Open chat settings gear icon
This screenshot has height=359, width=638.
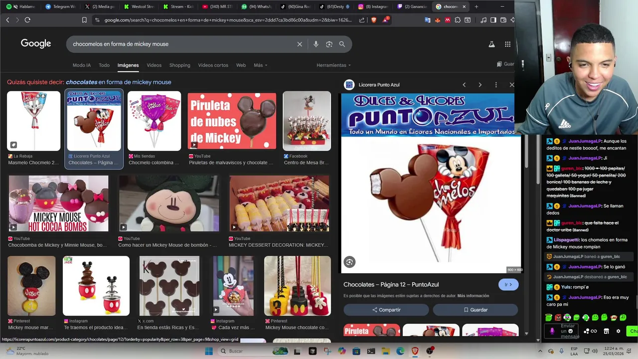click(619, 331)
